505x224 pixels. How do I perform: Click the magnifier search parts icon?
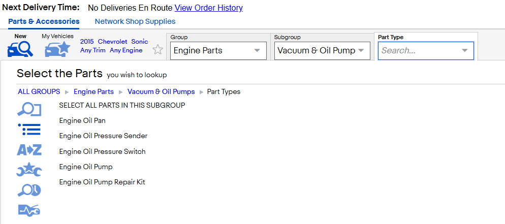coord(29,110)
